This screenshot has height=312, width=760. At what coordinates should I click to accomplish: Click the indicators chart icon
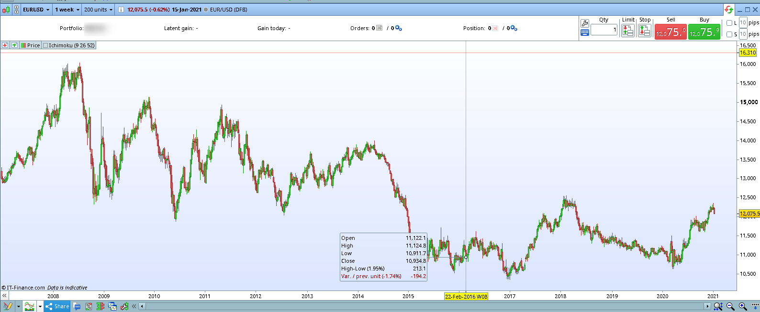click(x=30, y=306)
